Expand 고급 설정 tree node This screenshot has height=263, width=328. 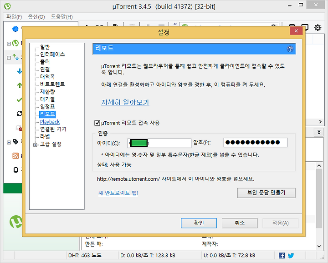pyautogui.click(x=35, y=144)
